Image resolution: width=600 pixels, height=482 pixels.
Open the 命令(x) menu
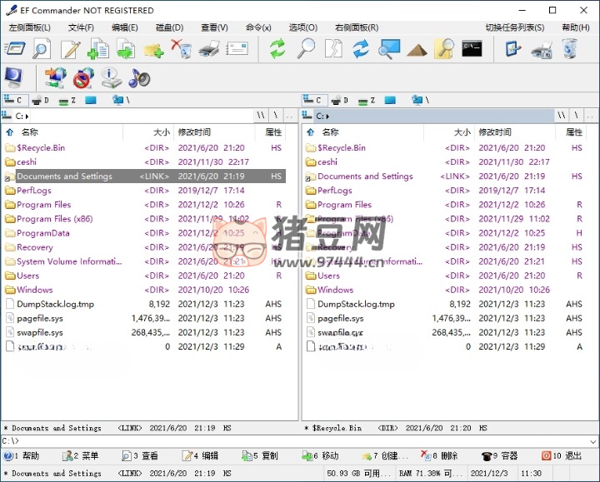(258, 27)
